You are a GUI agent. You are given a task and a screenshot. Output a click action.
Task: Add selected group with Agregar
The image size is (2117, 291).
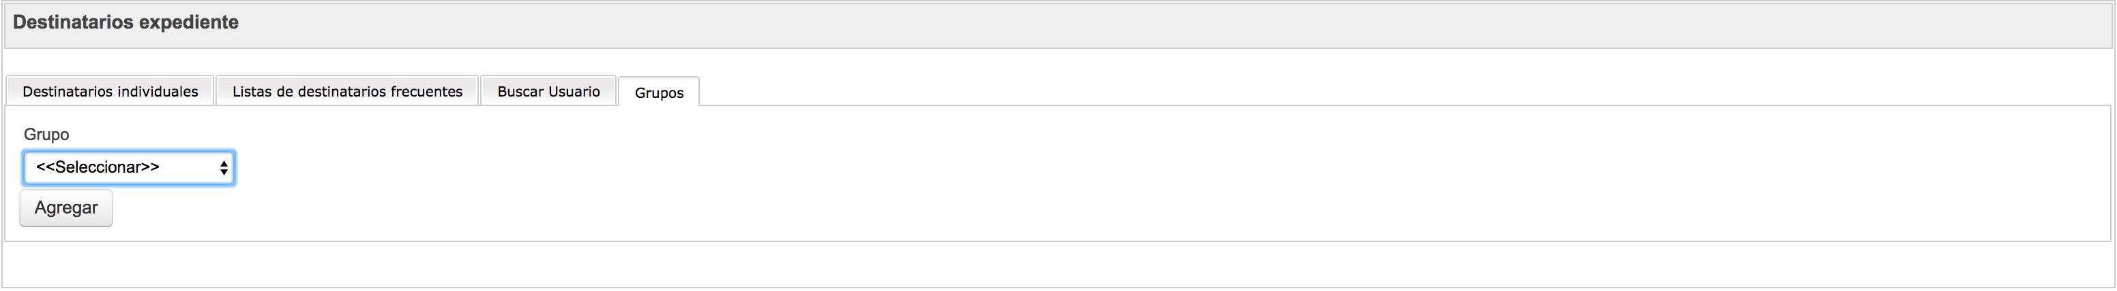(x=65, y=208)
